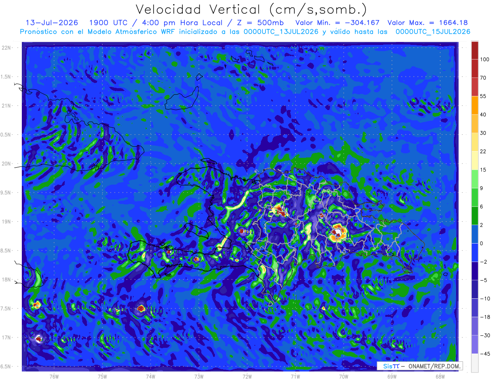
Task: Click the positive colorbar label '30'
Action: coord(483,133)
